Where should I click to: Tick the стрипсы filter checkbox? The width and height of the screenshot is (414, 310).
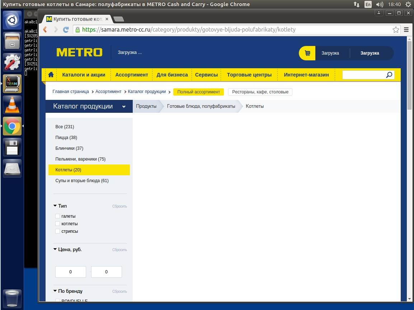(x=57, y=231)
